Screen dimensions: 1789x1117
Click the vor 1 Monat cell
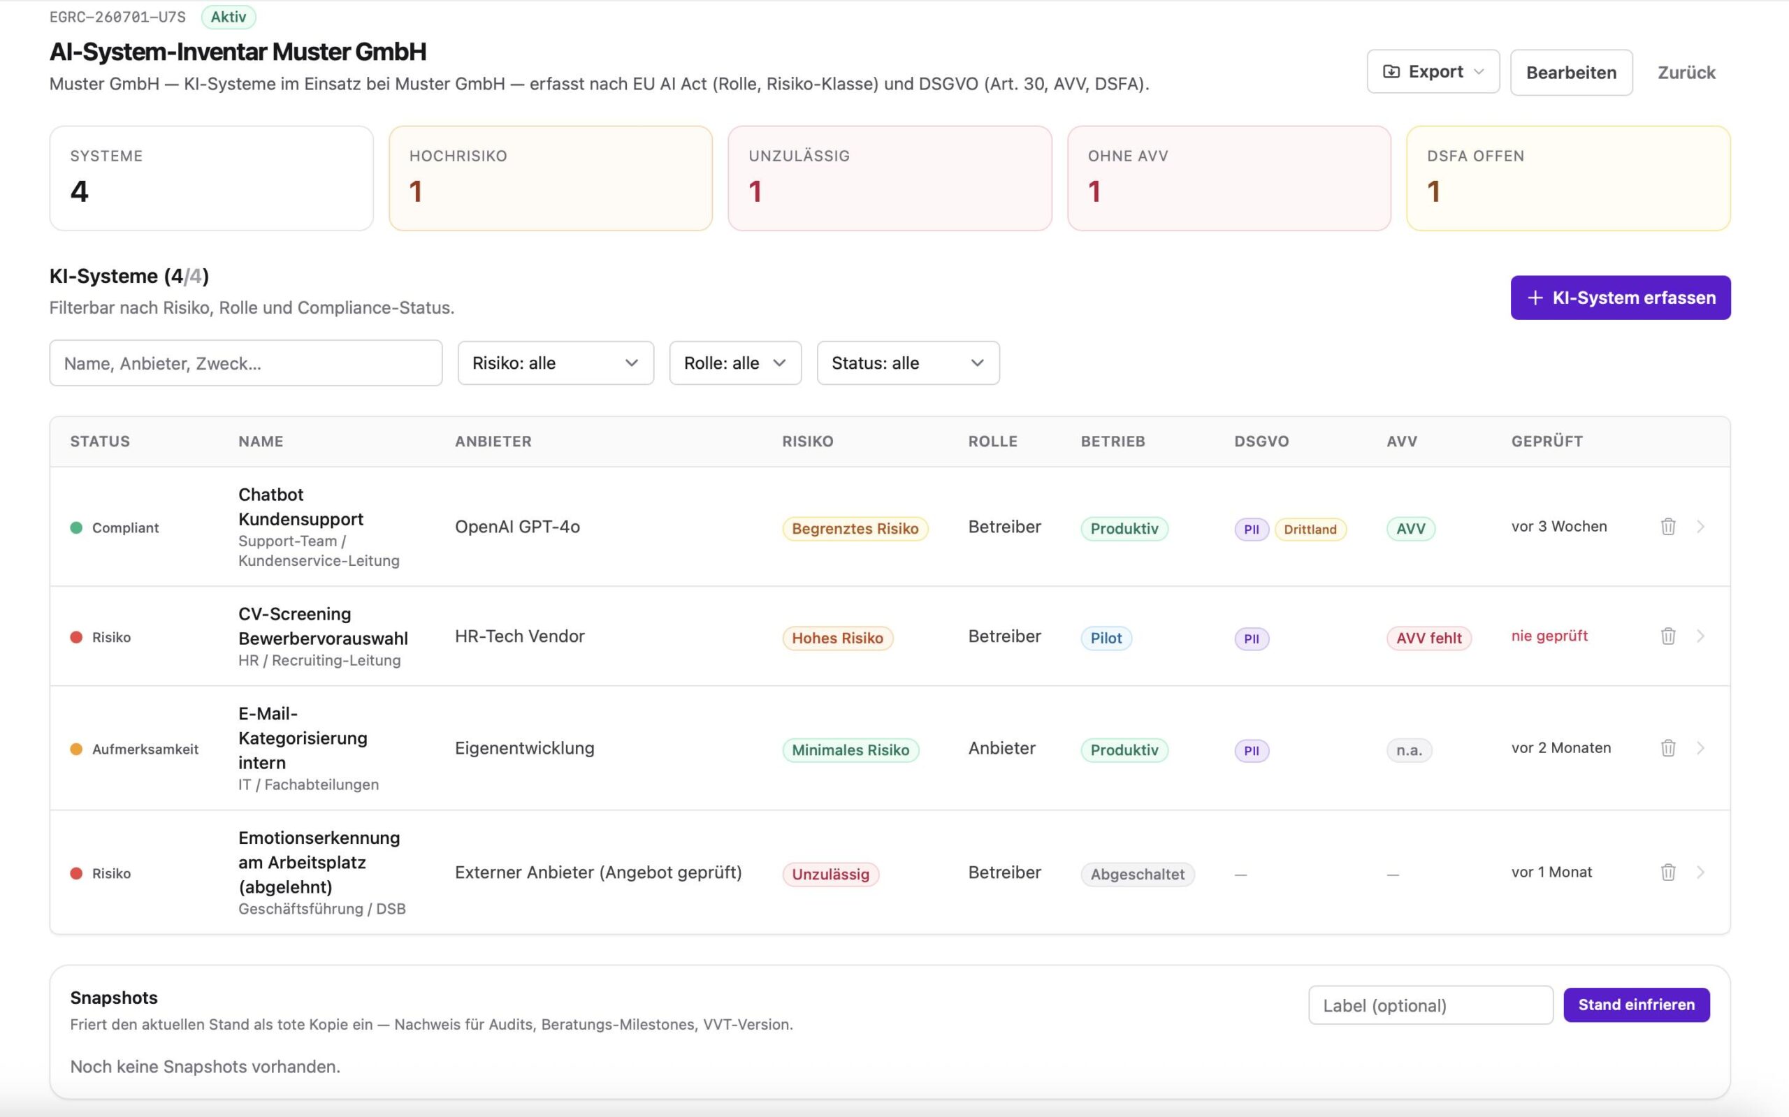point(1552,872)
